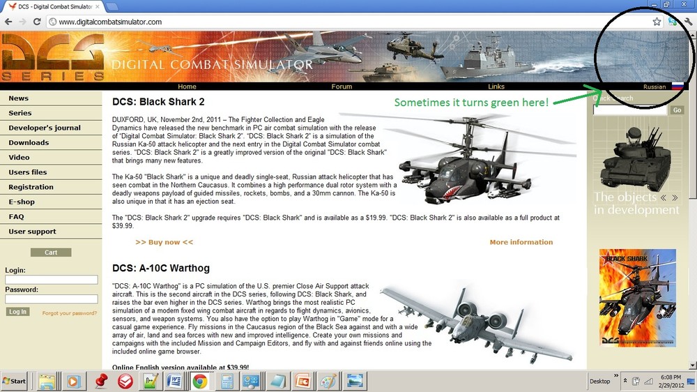697x392 pixels.
Task: Click the Log In button
Action: [18, 312]
